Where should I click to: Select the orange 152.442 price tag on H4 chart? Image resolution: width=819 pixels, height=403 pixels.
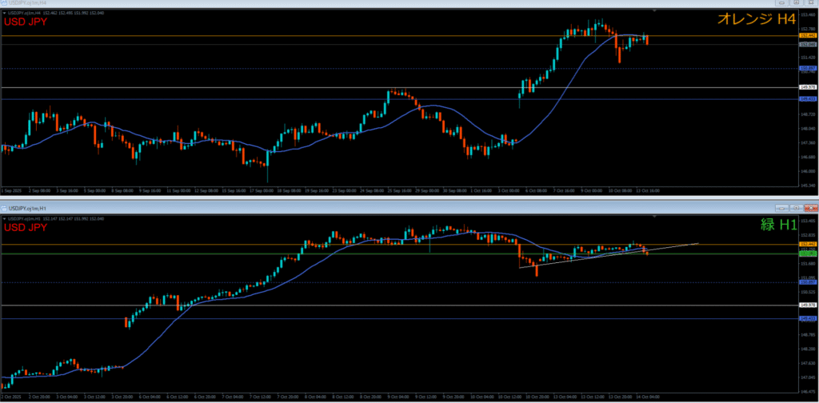point(807,36)
